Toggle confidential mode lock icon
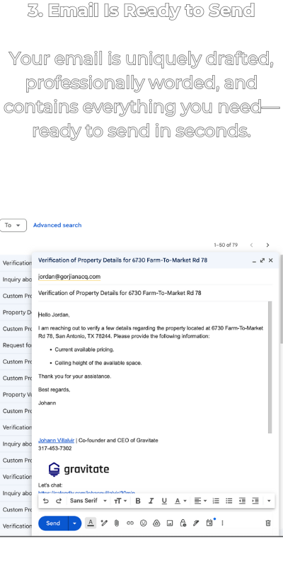The height and width of the screenshot is (566, 283). [x=183, y=523]
